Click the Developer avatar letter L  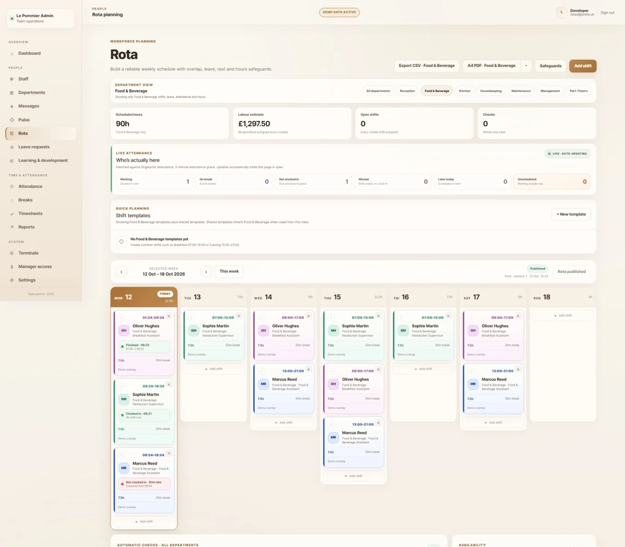point(562,13)
